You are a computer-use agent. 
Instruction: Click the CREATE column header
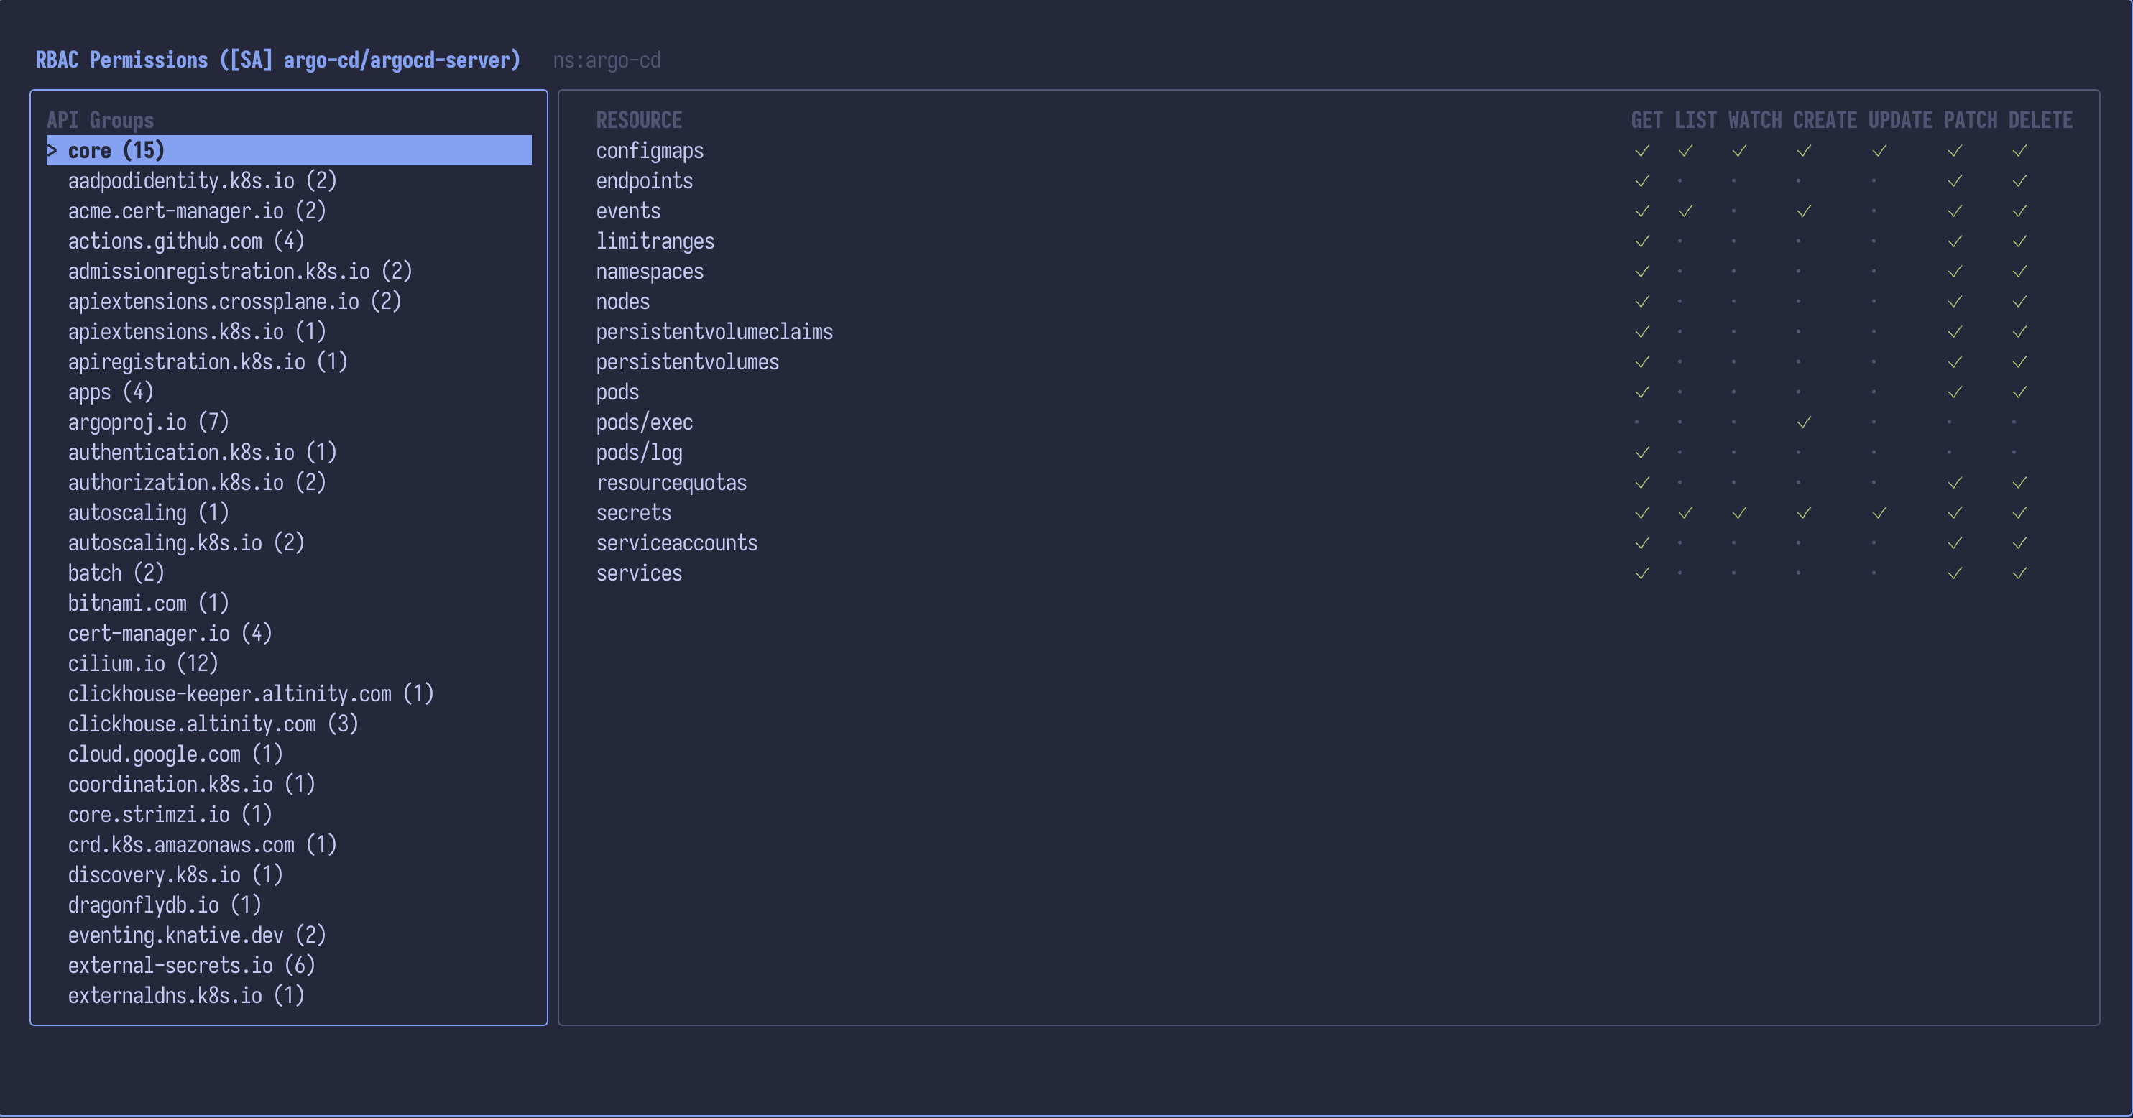click(x=1824, y=121)
